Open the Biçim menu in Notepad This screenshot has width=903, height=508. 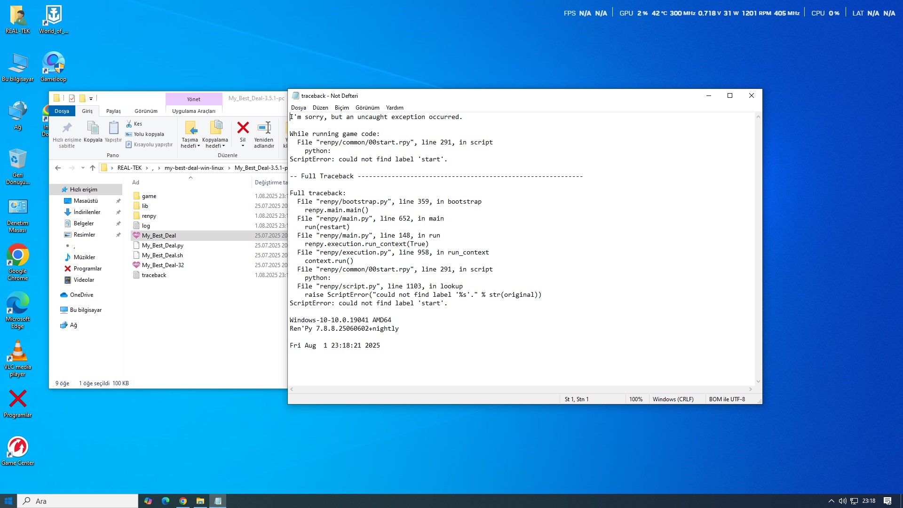(341, 108)
